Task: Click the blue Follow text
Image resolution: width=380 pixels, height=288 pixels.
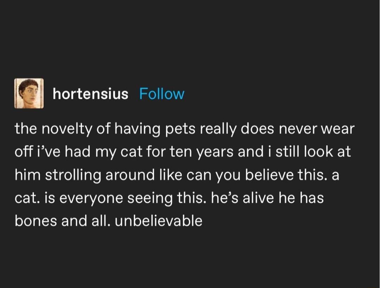Action: [x=161, y=93]
